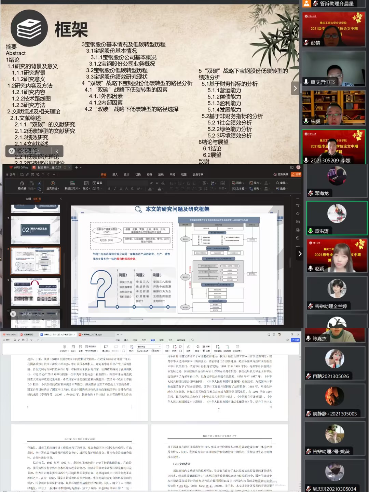Click the star icon in the right sidebar
369x492 pixels.
click(x=298, y=214)
